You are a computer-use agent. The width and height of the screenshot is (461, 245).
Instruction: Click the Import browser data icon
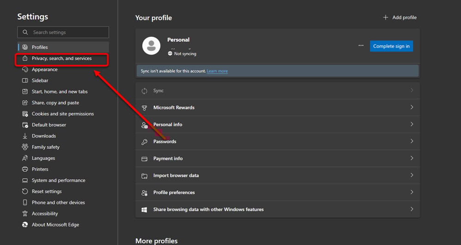point(144,176)
